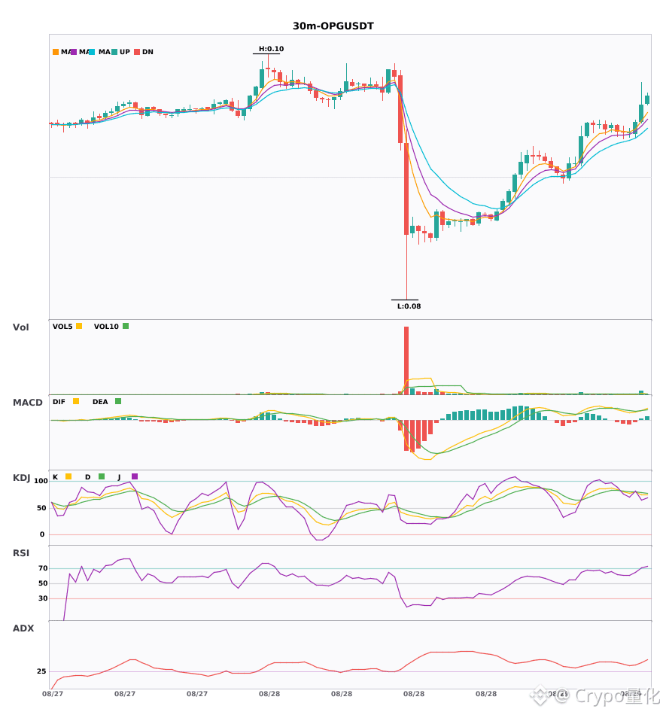
Task: Click the DIF legend text
Action: point(59,402)
